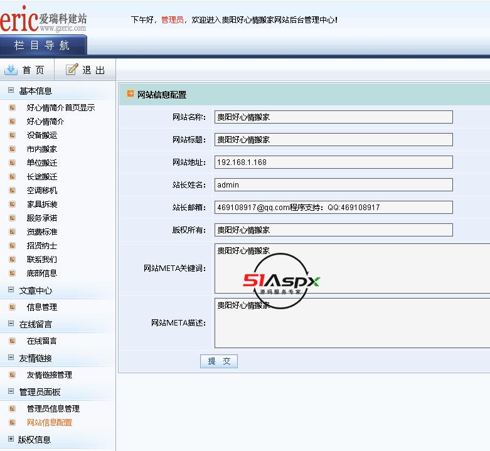Click the red 管理员 text in greeting
Screen dimensions: 490x451
pyautogui.click(x=173, y=19)
